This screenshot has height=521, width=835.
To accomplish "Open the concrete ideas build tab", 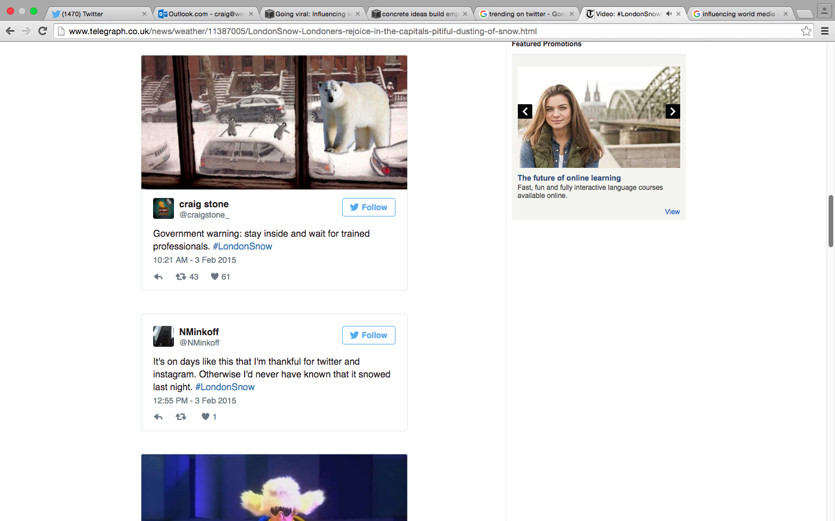I will click(x=420, y=14).
